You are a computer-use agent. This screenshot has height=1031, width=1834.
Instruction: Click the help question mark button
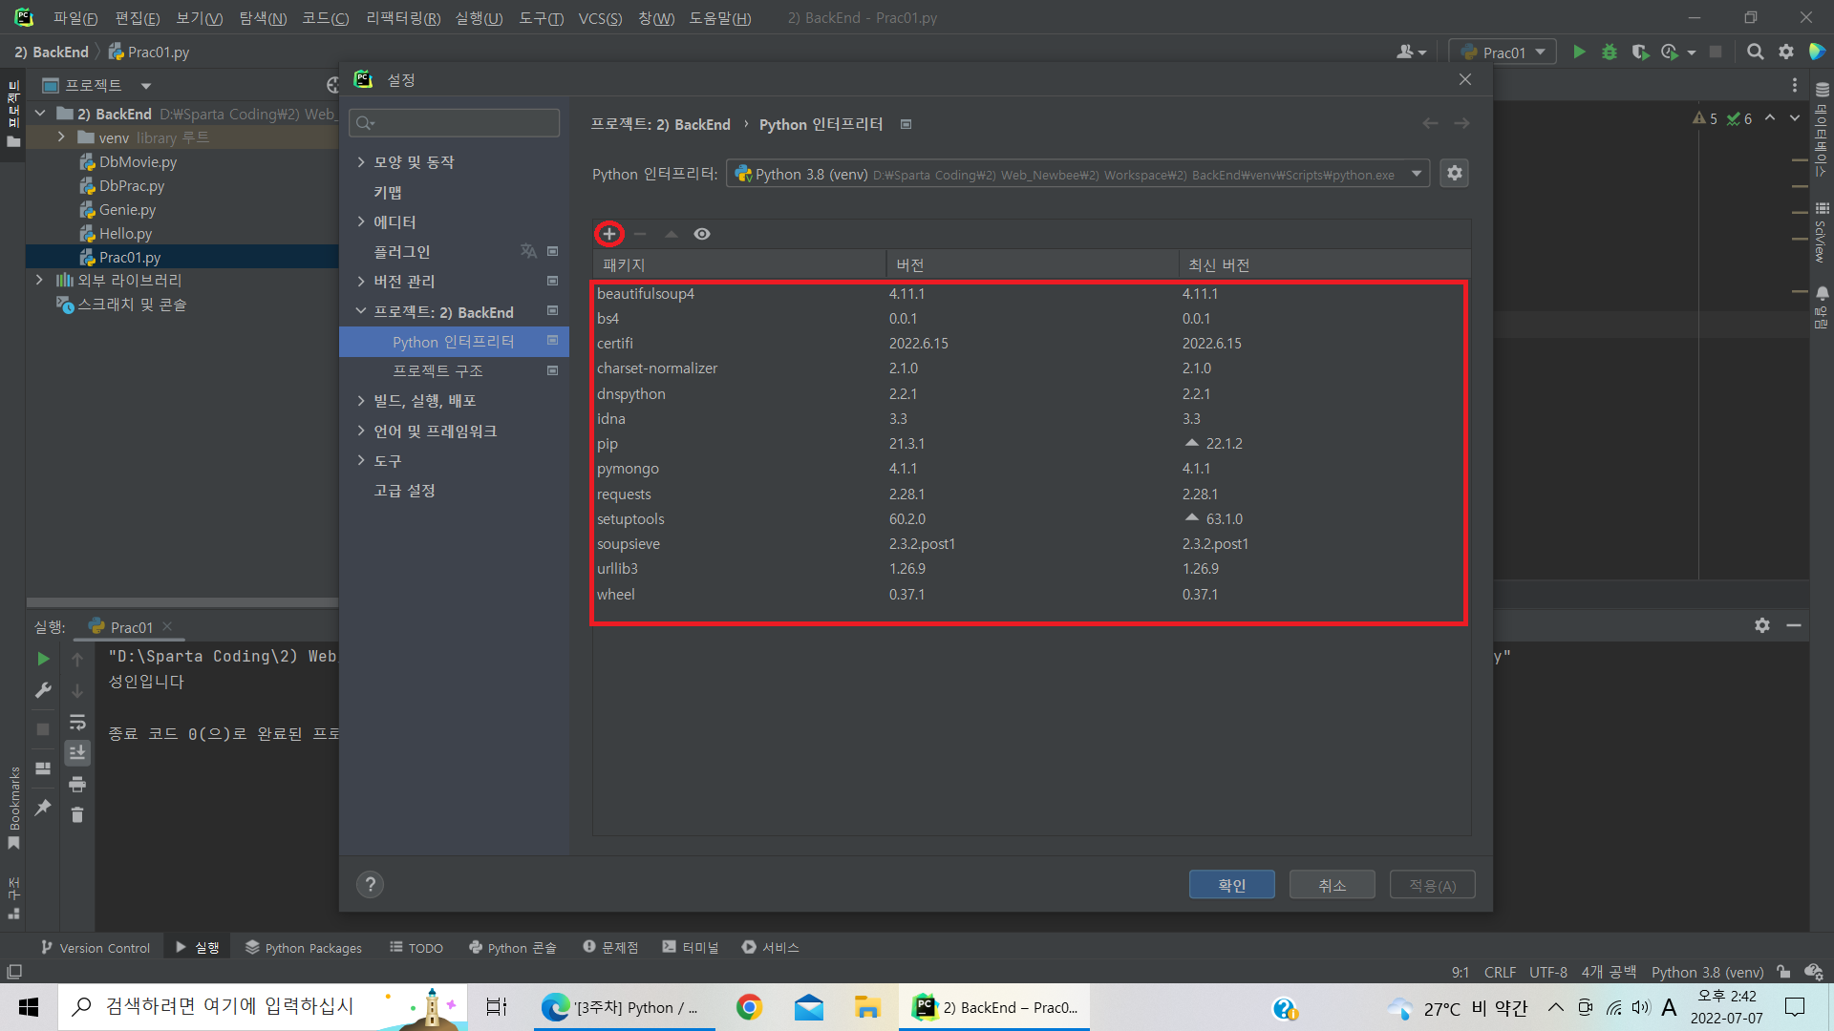pyautogui.click(x=370, y=885)
